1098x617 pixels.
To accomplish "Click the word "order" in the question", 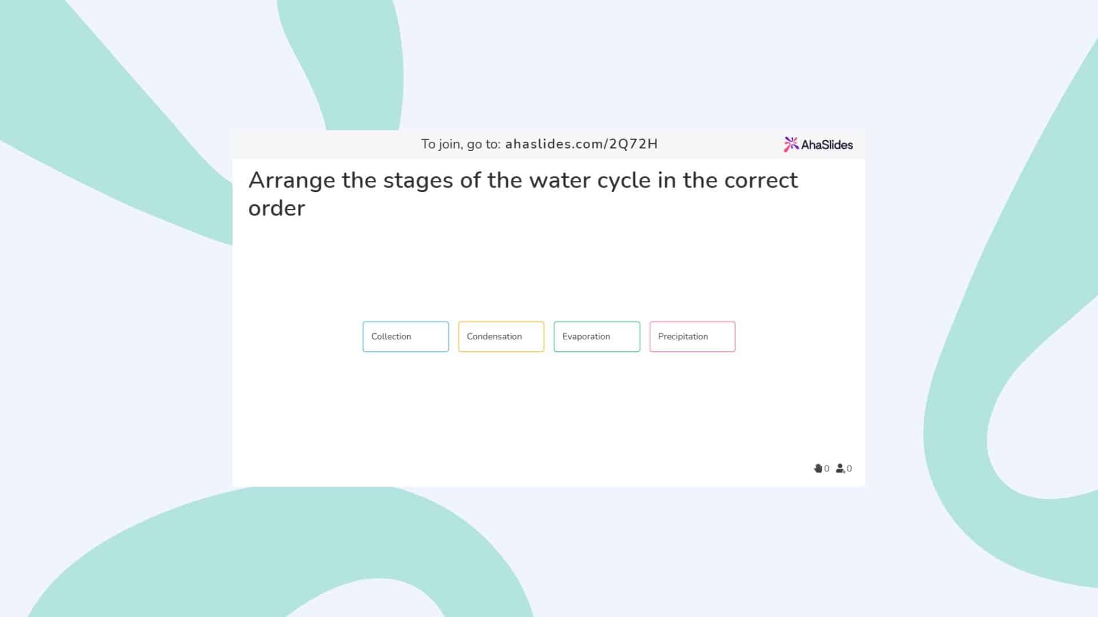I will tap(277, 209).
